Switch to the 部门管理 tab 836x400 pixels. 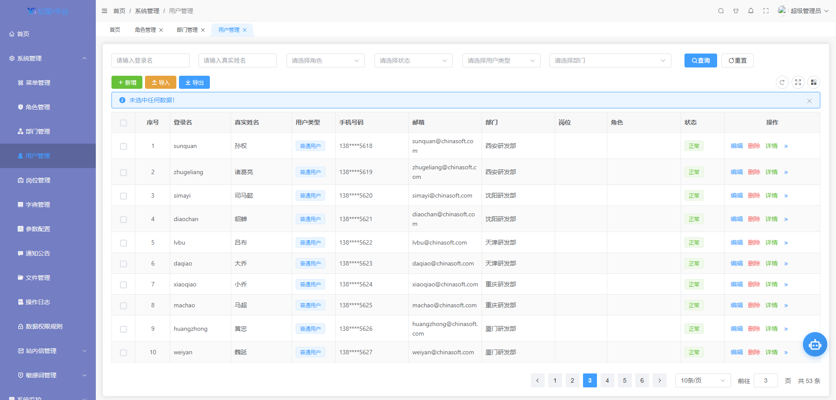187,30
